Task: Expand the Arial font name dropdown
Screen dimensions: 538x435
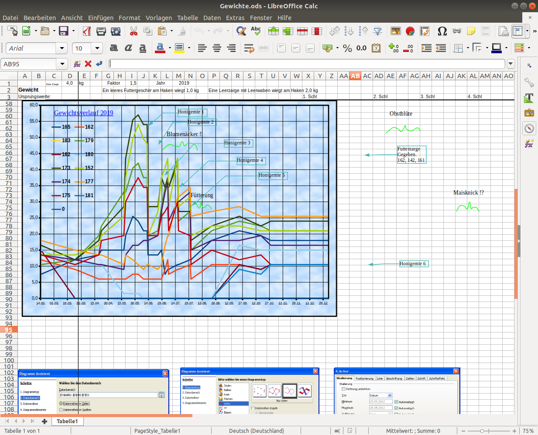Action: [x=62, y=48]
